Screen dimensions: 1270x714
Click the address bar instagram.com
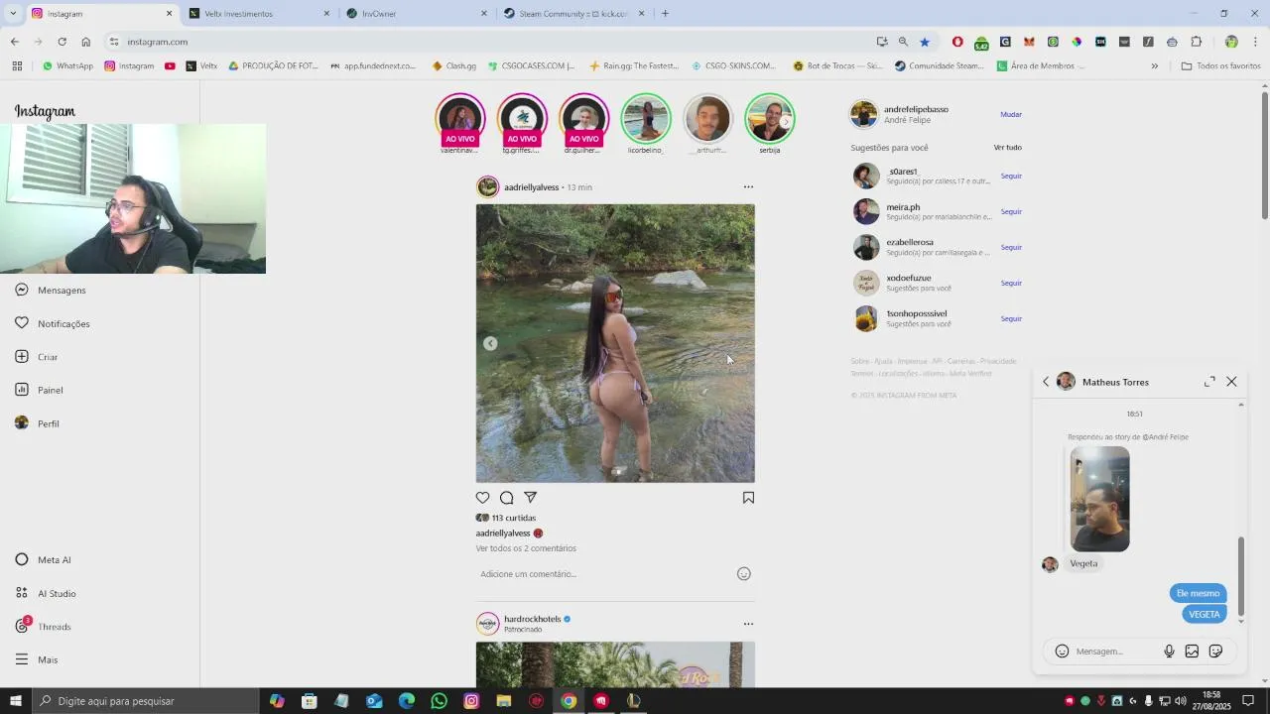click(x=486, y=42)
